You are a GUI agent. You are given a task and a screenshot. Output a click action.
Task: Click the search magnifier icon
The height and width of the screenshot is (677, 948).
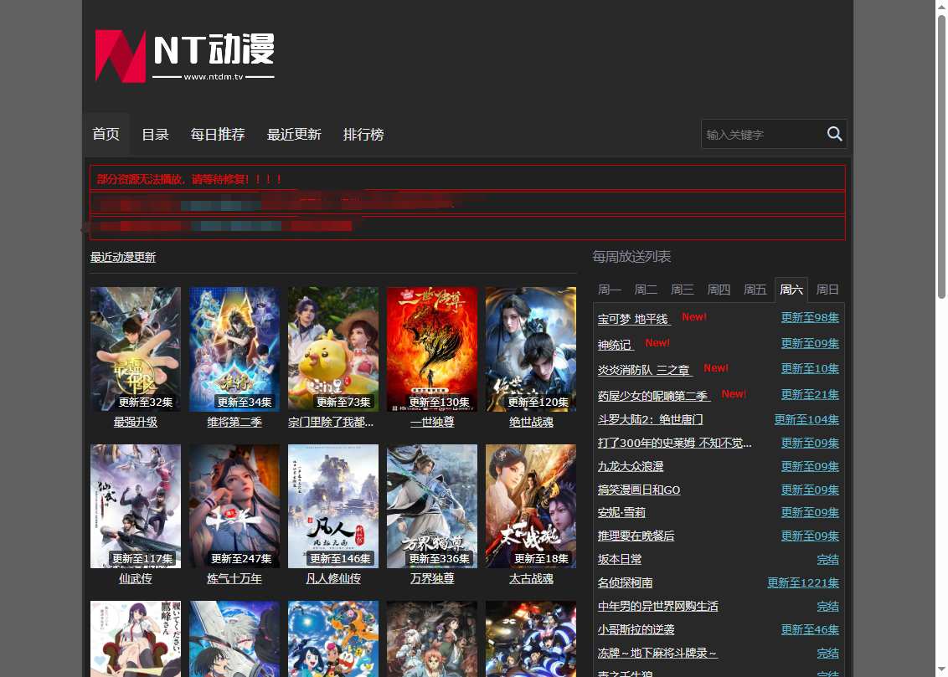click(x=834, y=134)
